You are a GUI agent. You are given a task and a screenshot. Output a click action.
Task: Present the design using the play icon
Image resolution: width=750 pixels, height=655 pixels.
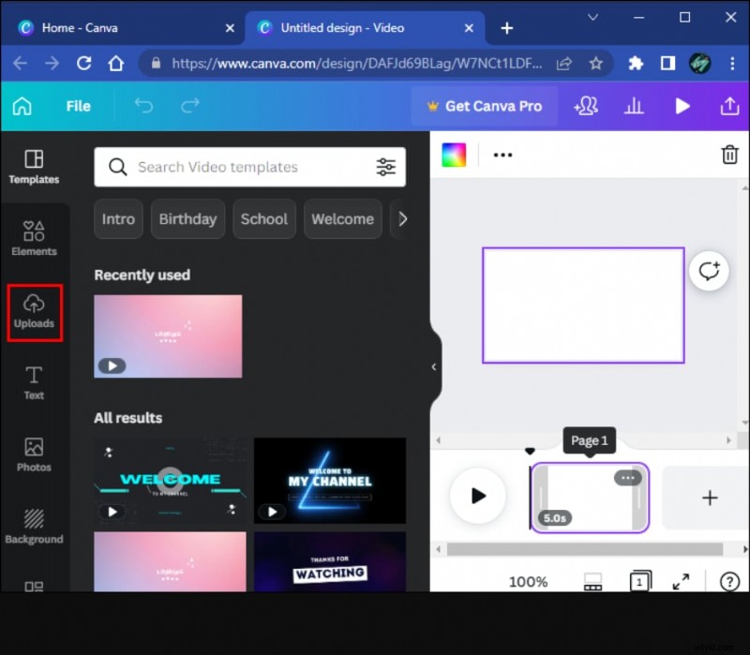coord(682,106)
